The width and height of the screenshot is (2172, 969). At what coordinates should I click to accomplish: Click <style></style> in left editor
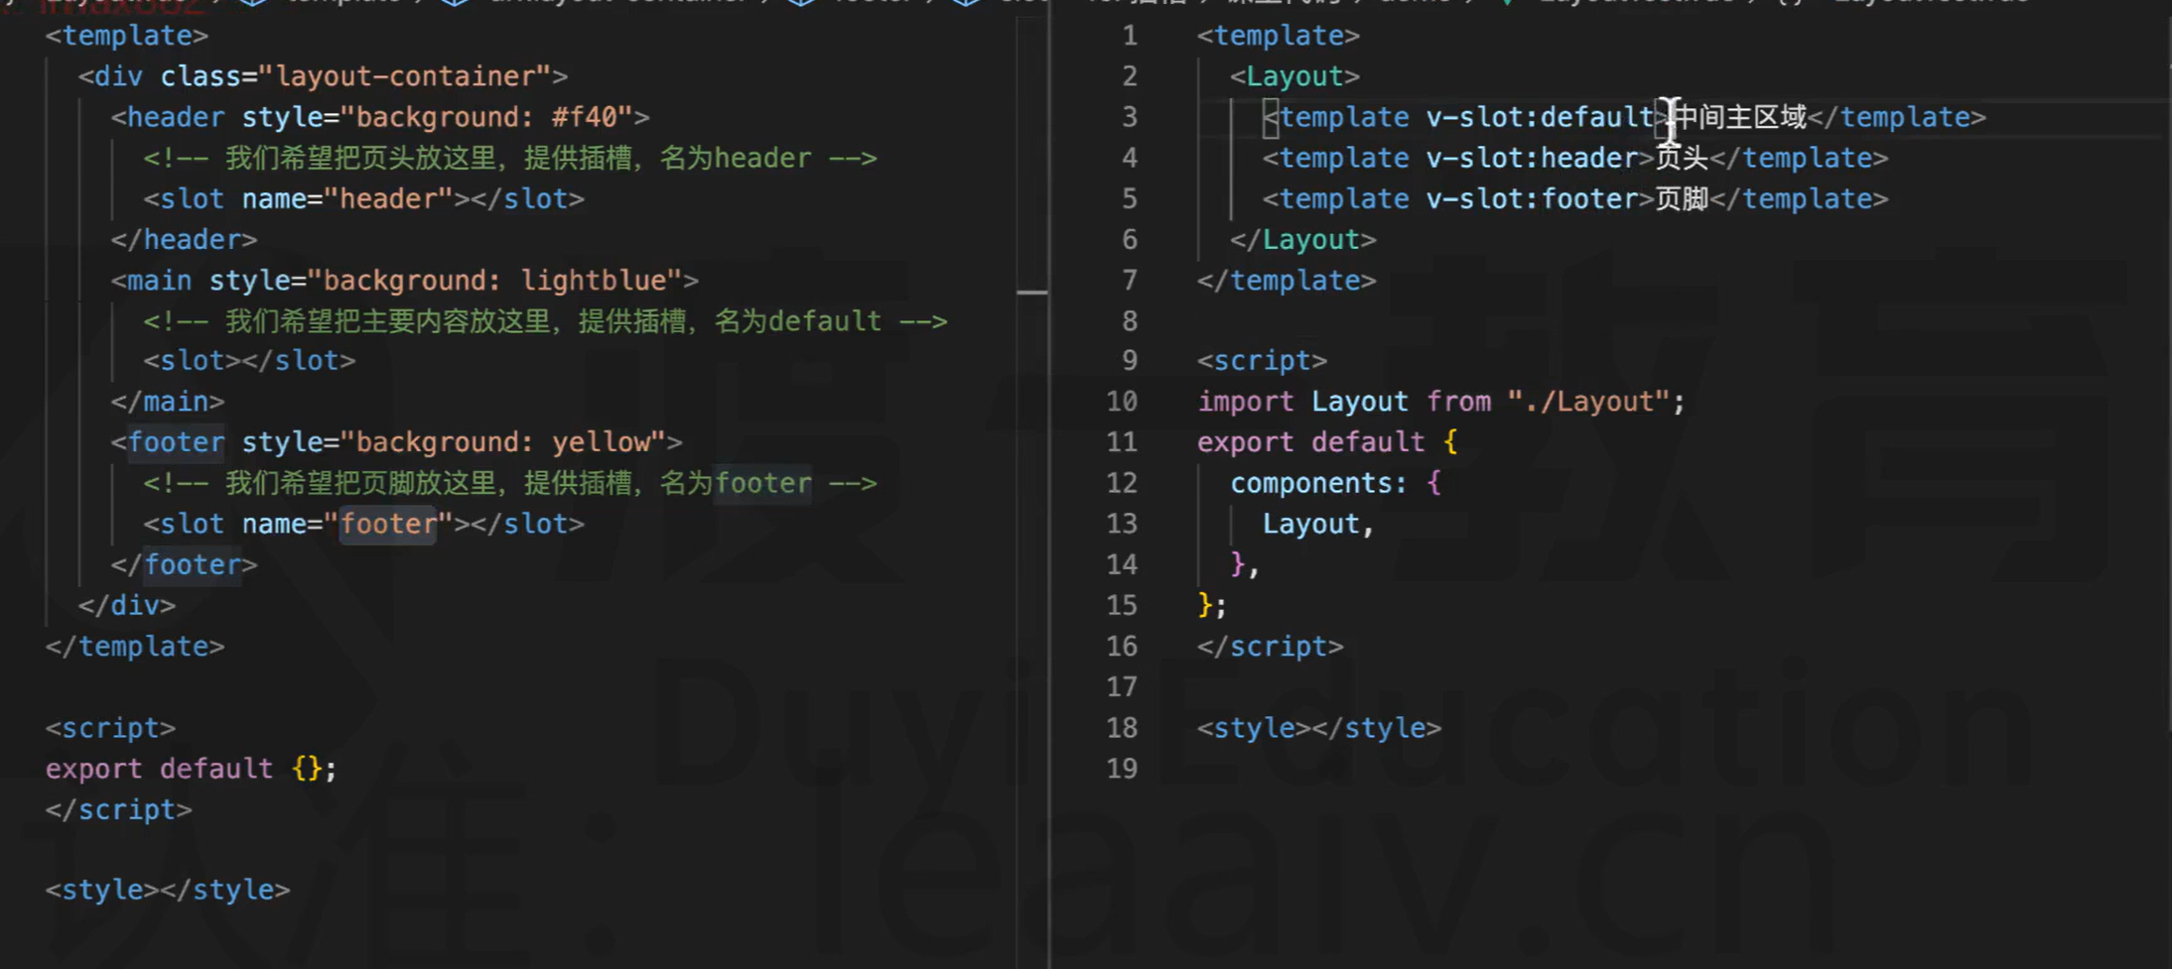(x=168, y=890)
